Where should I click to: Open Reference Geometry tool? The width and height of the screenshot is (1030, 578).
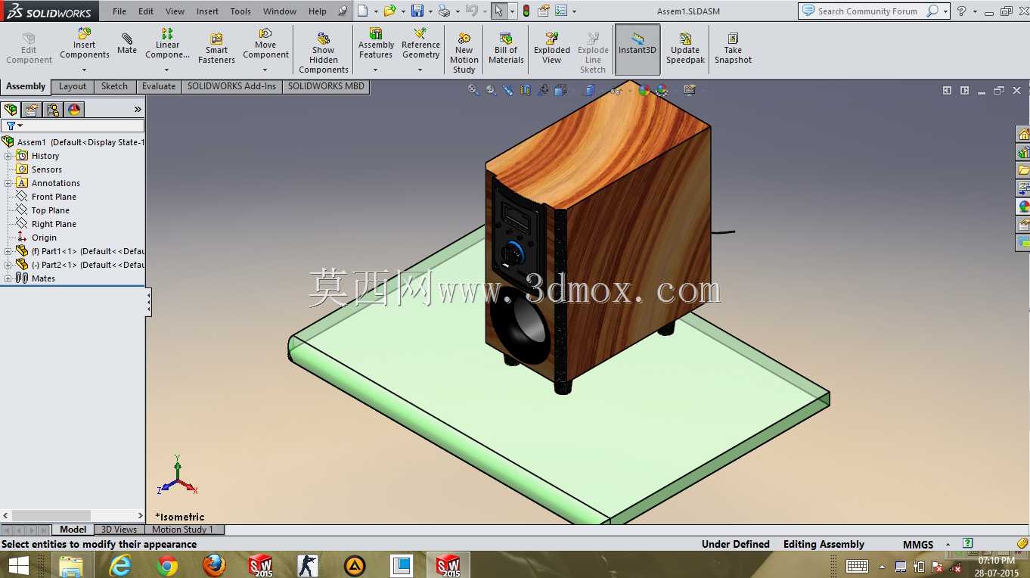pos(420,44)
